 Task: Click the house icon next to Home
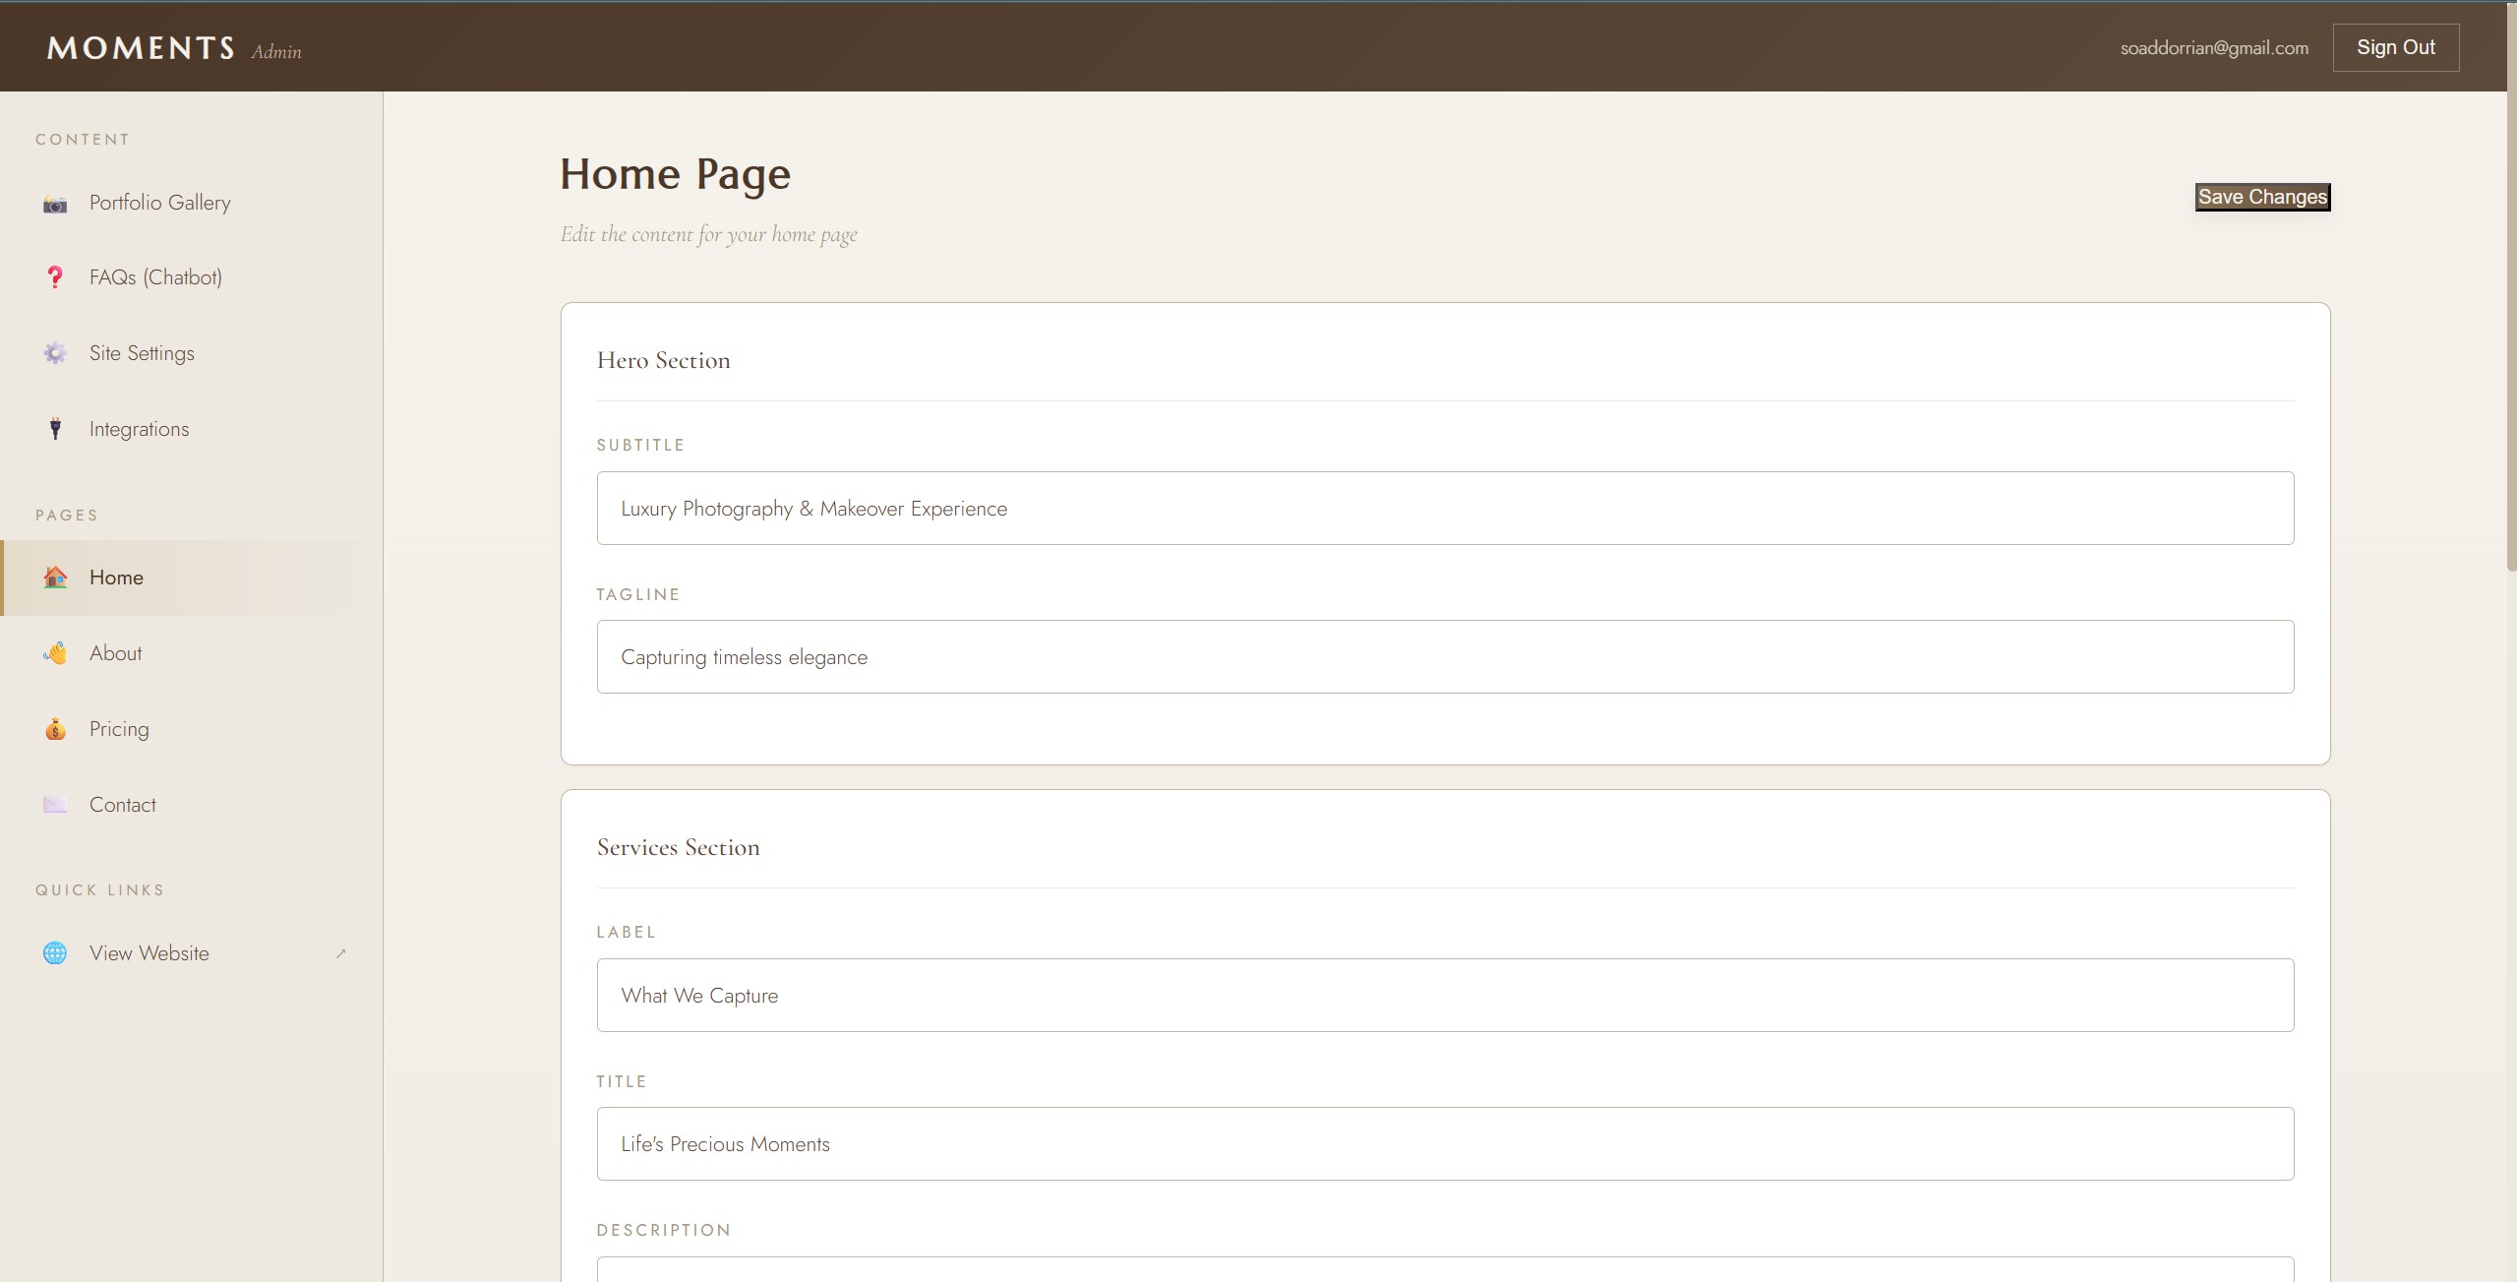click(55, 578)
